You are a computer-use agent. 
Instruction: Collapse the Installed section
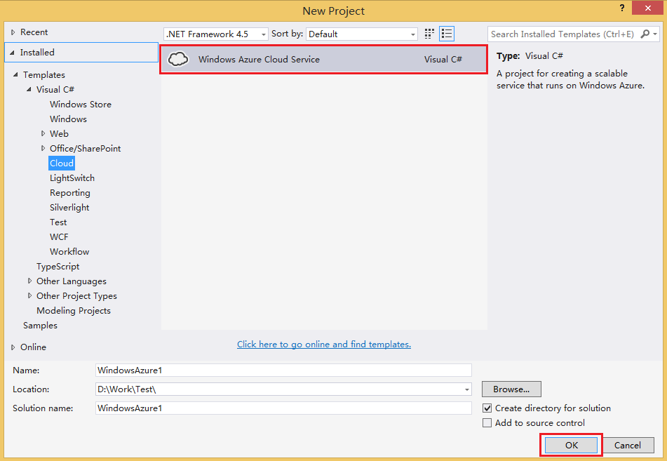(13, 53)
